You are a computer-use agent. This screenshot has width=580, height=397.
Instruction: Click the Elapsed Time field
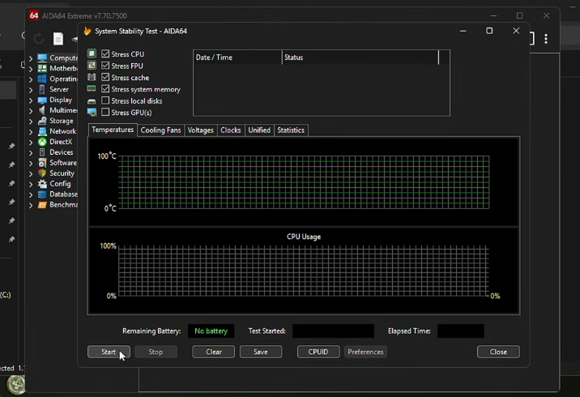461,331
